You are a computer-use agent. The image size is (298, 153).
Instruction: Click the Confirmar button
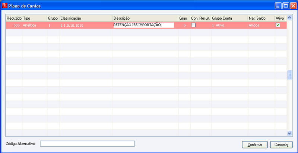pos(255,145)
